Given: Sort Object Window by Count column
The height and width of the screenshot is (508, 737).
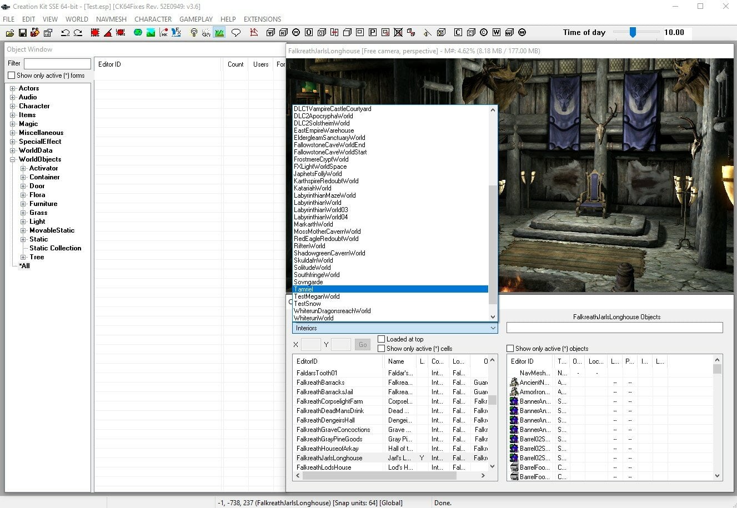Looking at the screenshot, I should pyautogui.click(x=235, y=64).
